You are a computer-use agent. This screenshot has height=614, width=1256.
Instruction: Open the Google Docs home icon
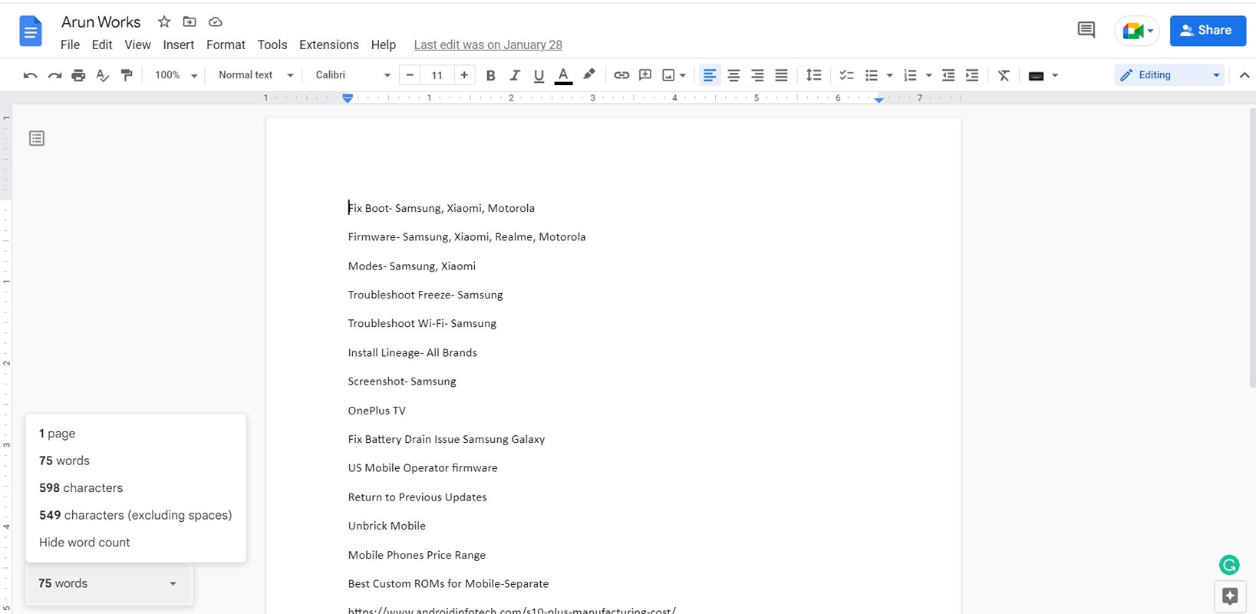click(x=31, y=31)
